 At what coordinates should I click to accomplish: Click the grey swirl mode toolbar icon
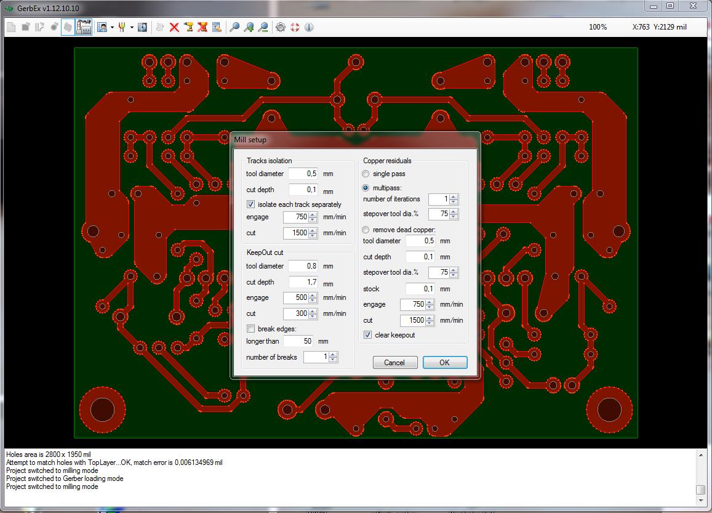68,27
